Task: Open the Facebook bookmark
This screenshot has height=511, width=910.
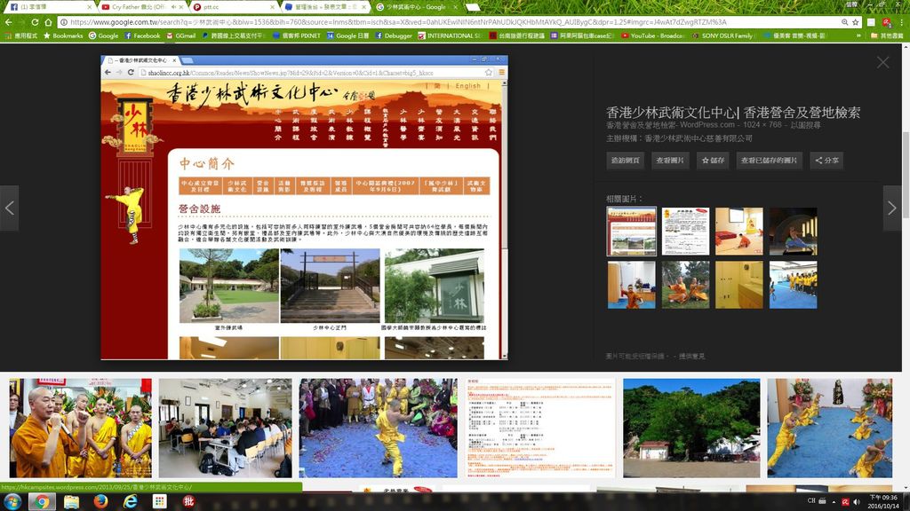Action: (142, 35)
